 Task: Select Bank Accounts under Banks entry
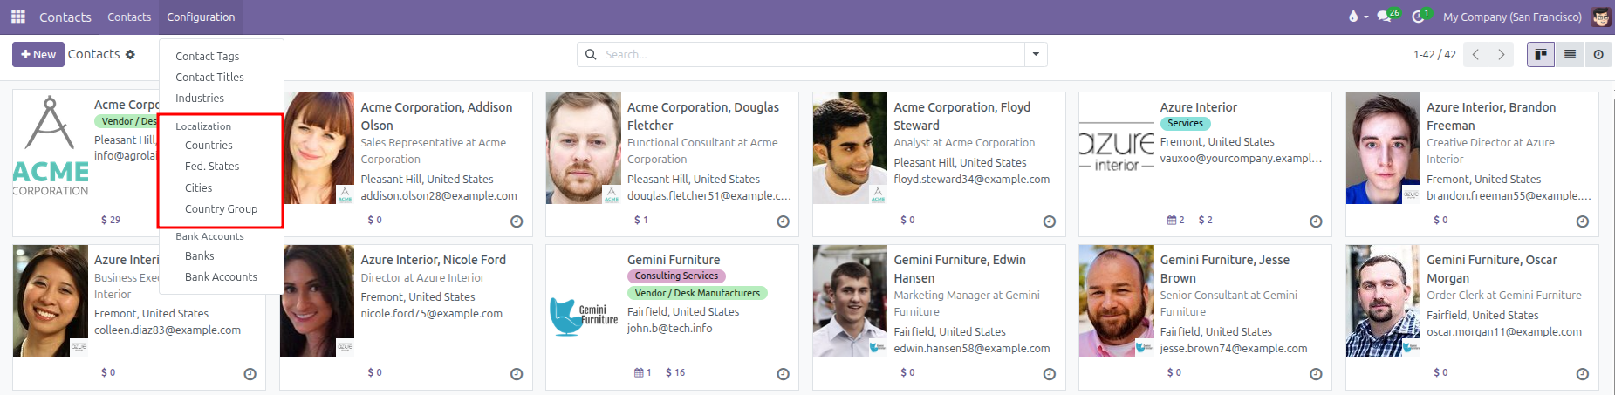tap(222, 276)
